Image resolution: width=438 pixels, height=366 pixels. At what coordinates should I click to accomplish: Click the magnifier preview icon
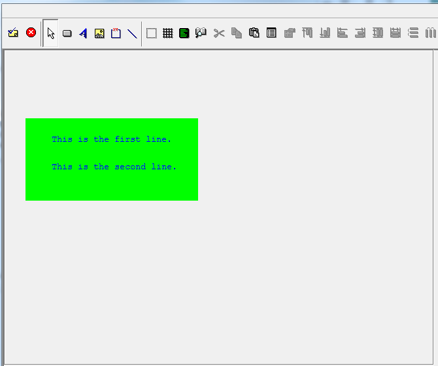point(201,33)
